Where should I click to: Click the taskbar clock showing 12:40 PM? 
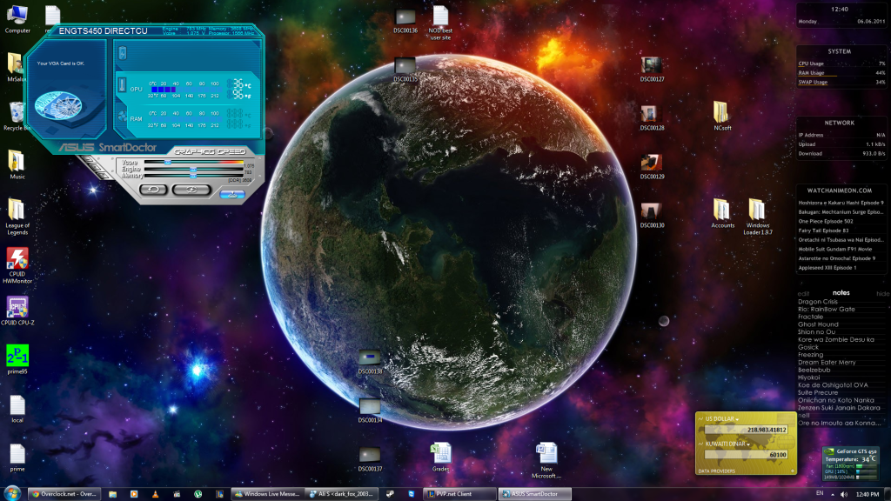pyautogui.click(x=867, y=494)
